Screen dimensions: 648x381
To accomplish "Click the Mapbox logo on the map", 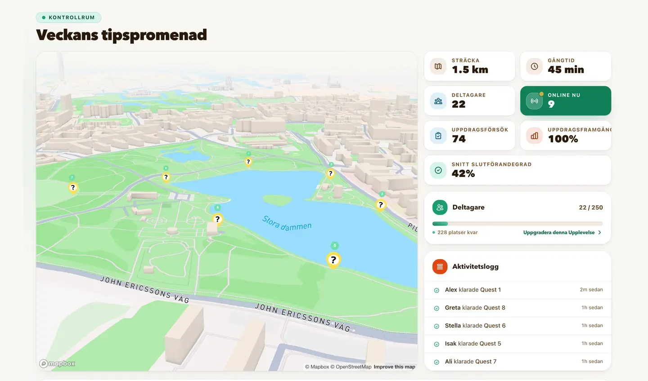I will click(57, 363).
